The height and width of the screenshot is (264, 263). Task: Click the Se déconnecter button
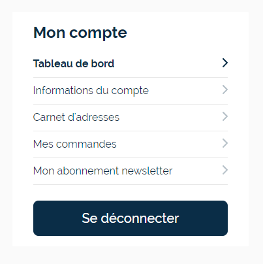coord(131,218)
